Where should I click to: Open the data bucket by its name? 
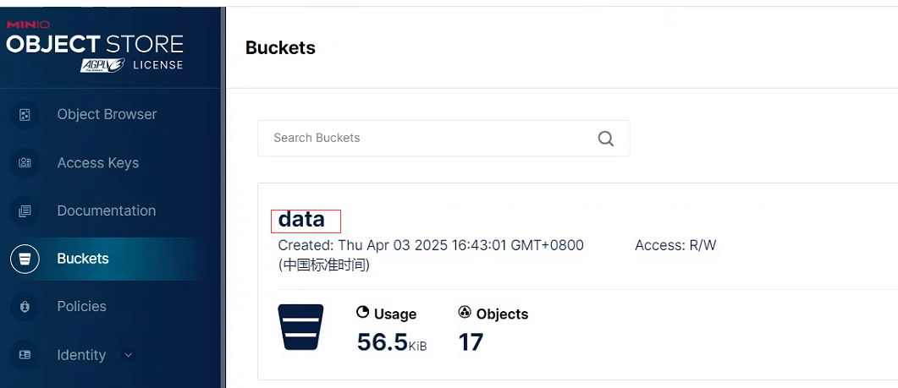[301, 220]
